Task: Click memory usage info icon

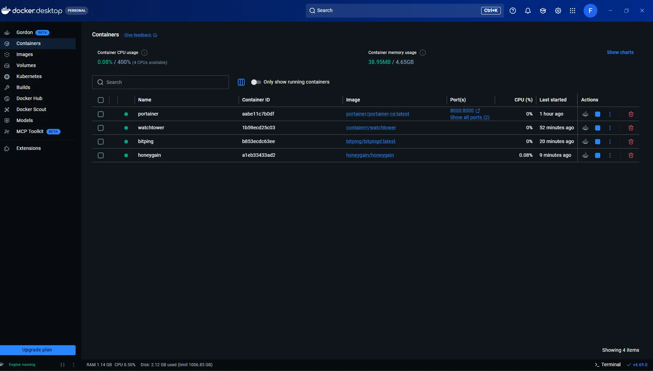Action: [x=423, y=53]
